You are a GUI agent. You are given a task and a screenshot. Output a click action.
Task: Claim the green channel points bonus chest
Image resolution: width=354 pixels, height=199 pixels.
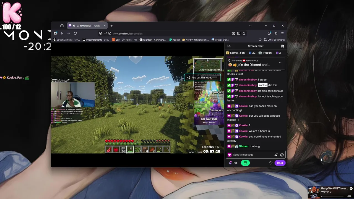245,163
